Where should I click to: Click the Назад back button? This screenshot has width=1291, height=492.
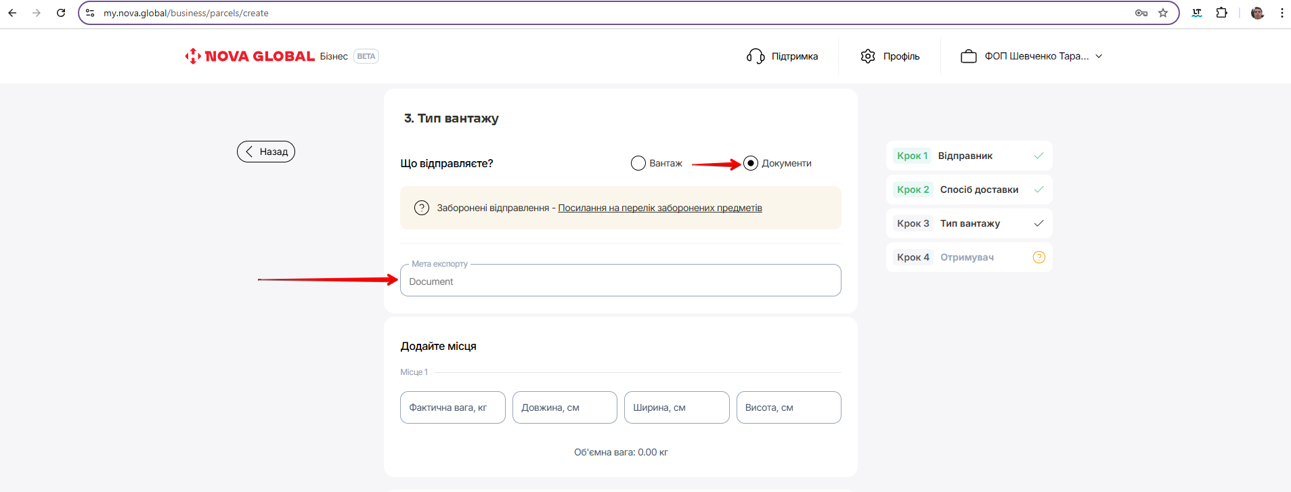pyautogui.click(x=266, y=152)
